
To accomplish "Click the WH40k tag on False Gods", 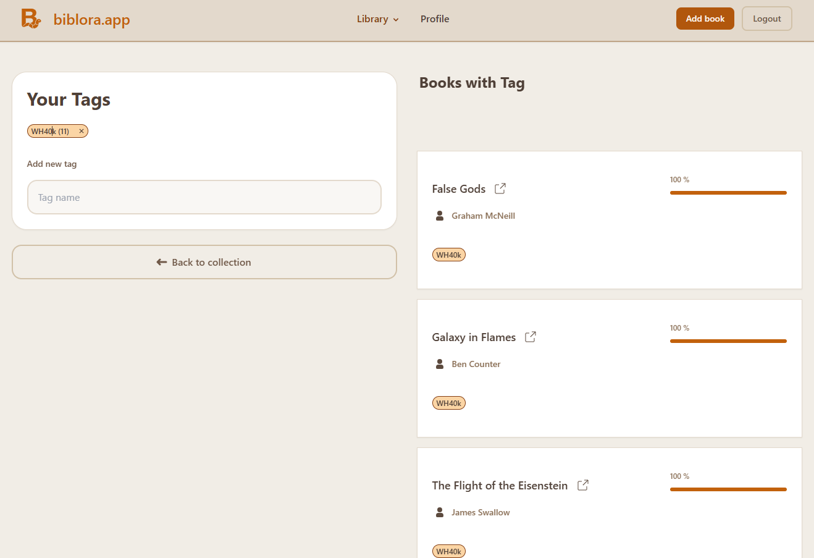I will tap(448, 255).
